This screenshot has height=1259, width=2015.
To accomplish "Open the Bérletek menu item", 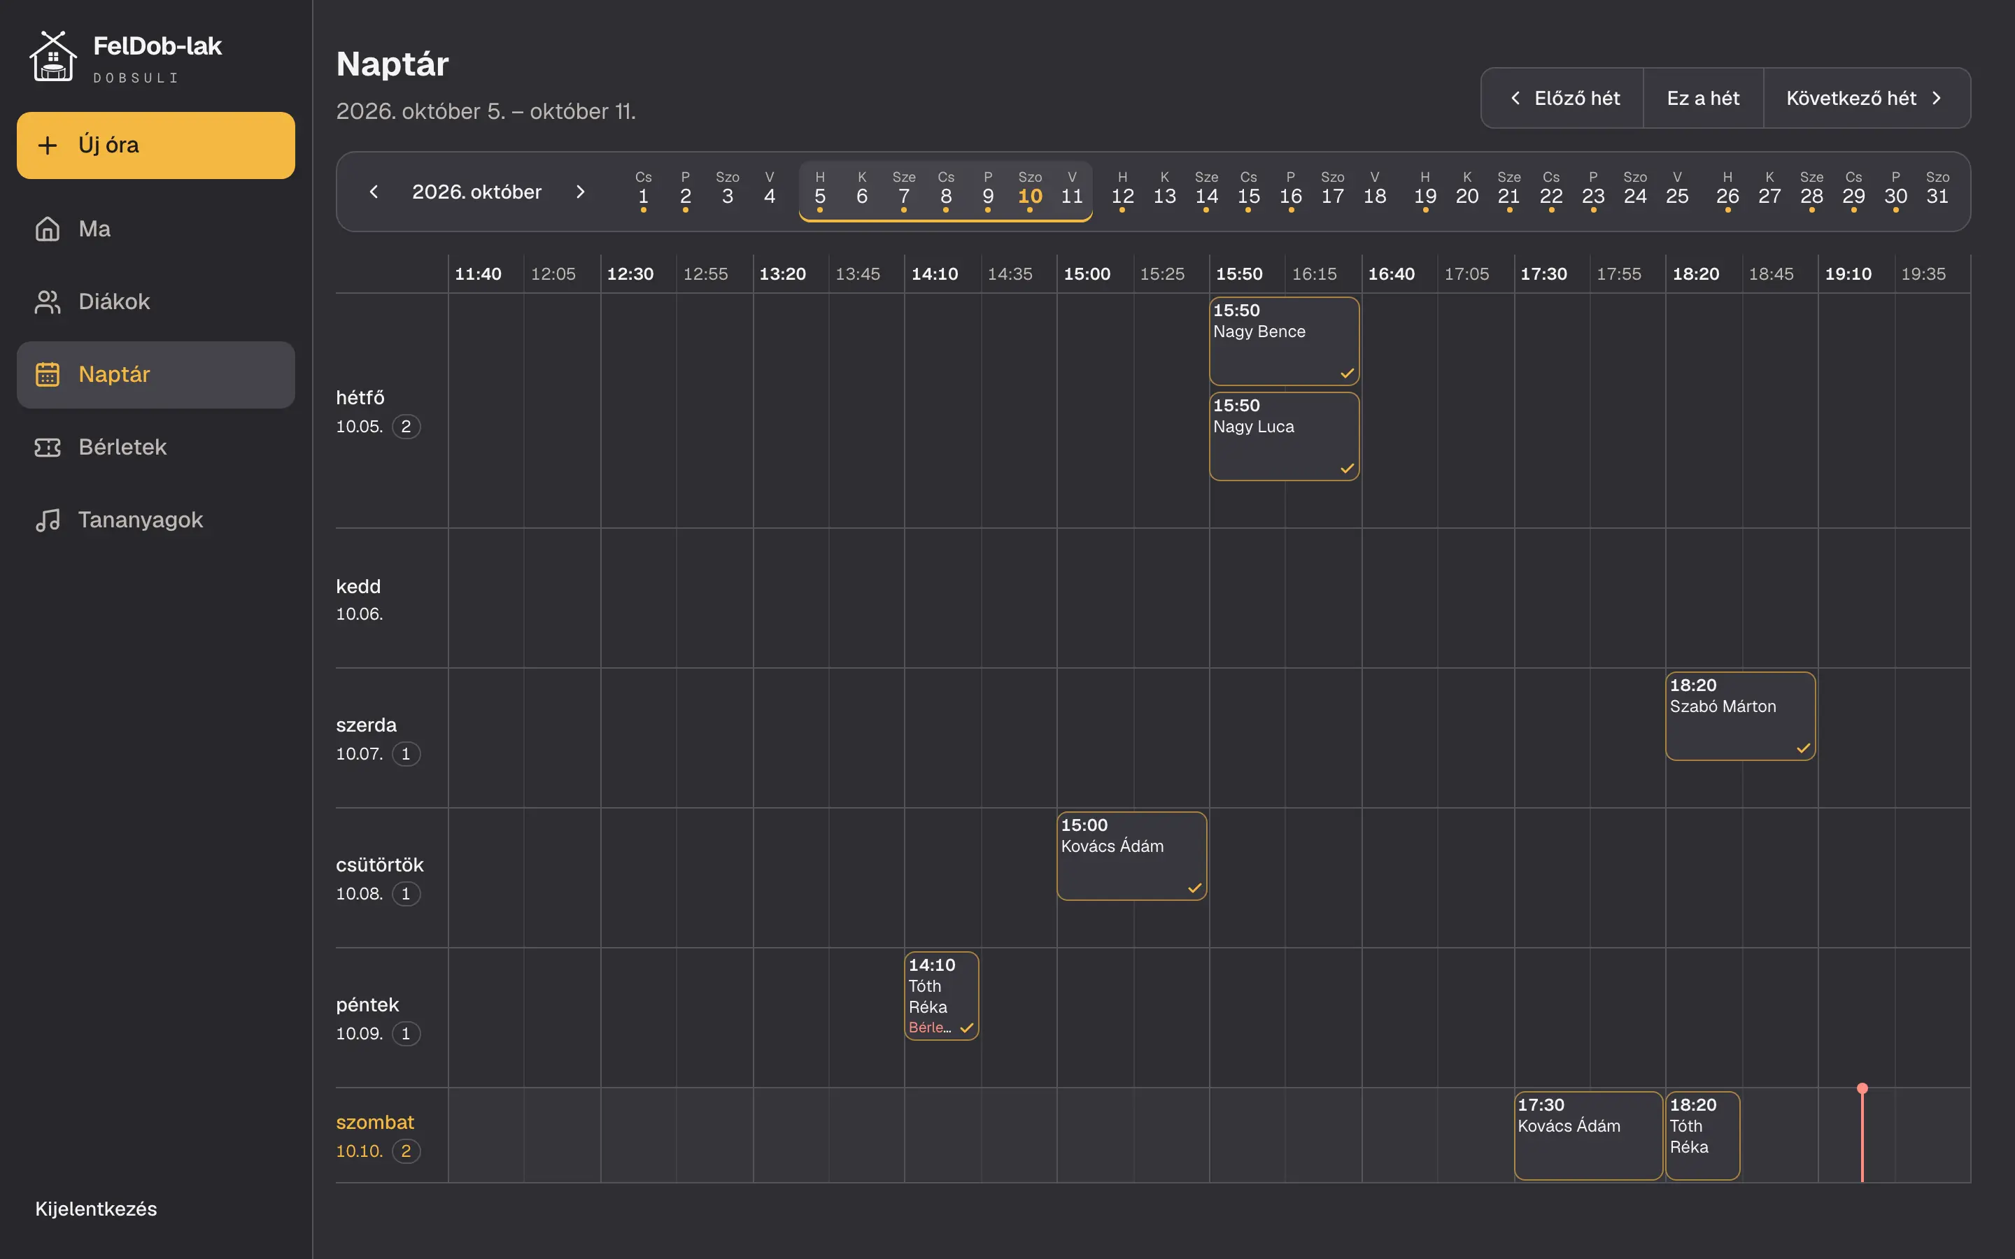I will (x=156, y=447).
